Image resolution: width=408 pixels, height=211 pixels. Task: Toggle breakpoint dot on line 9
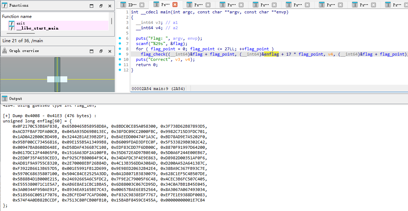click(x=120, y=54)
